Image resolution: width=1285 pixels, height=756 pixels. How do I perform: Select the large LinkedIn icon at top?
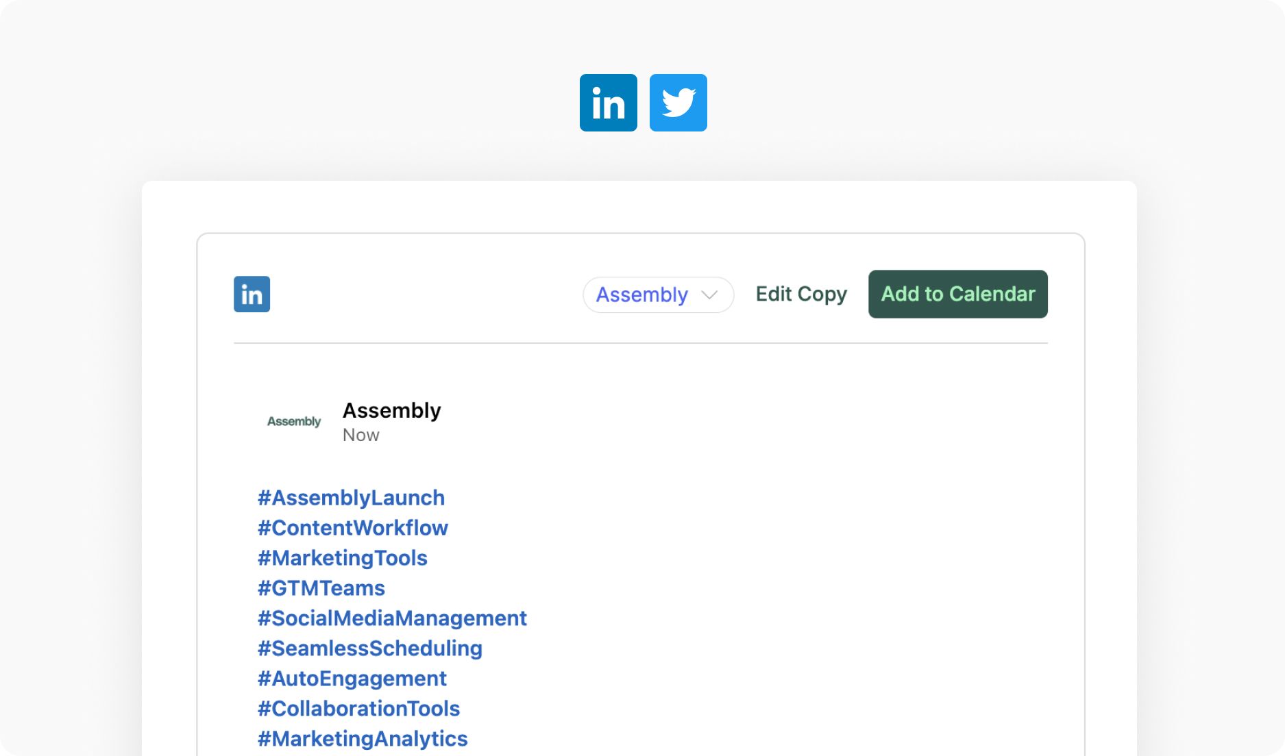[609, 103]
